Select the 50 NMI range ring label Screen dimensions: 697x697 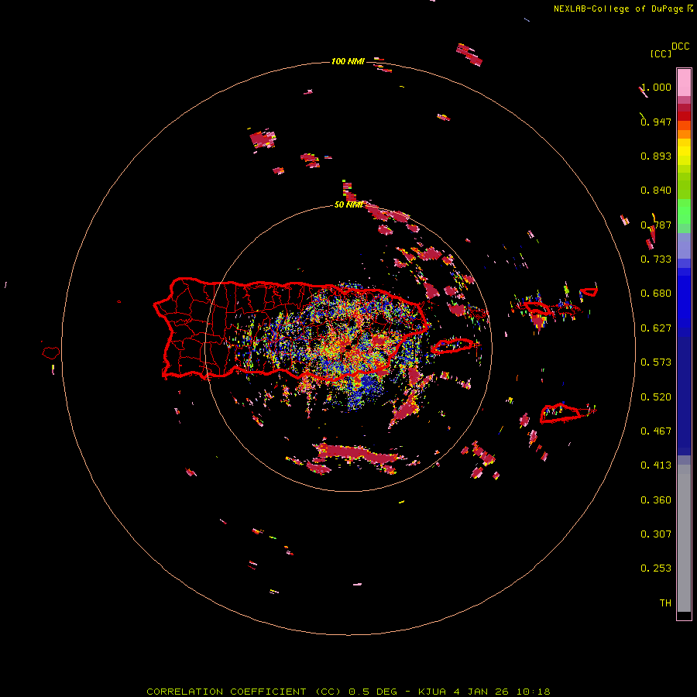348,204
